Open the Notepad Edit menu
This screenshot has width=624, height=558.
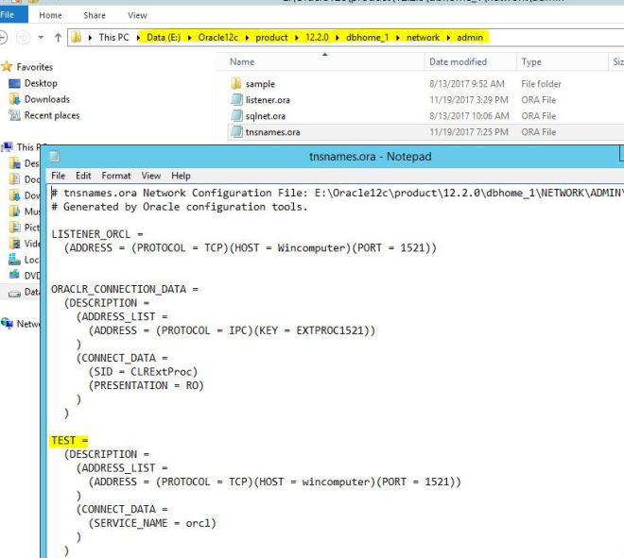[84, 176]
